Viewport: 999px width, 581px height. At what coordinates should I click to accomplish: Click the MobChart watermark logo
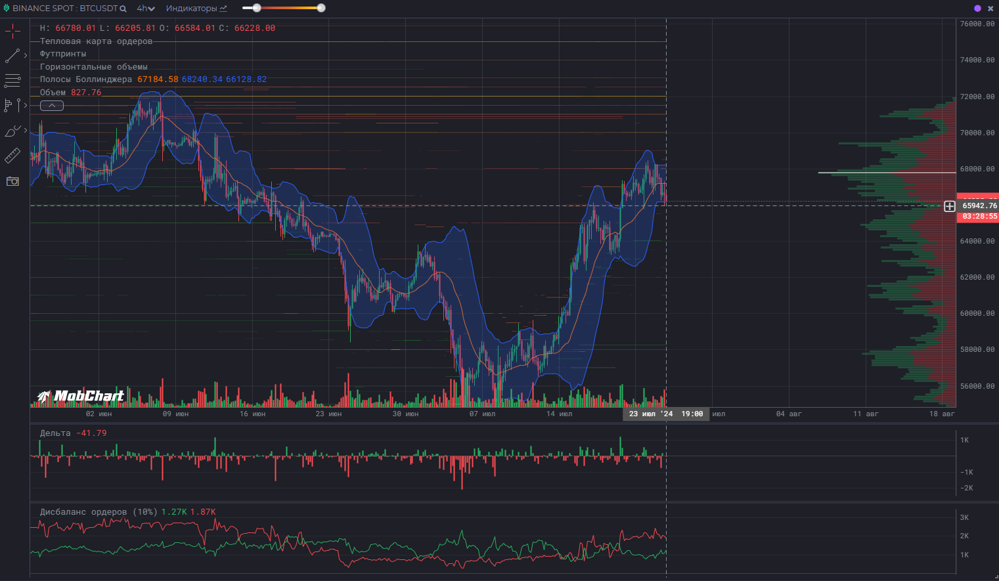[x=80, y=395]
